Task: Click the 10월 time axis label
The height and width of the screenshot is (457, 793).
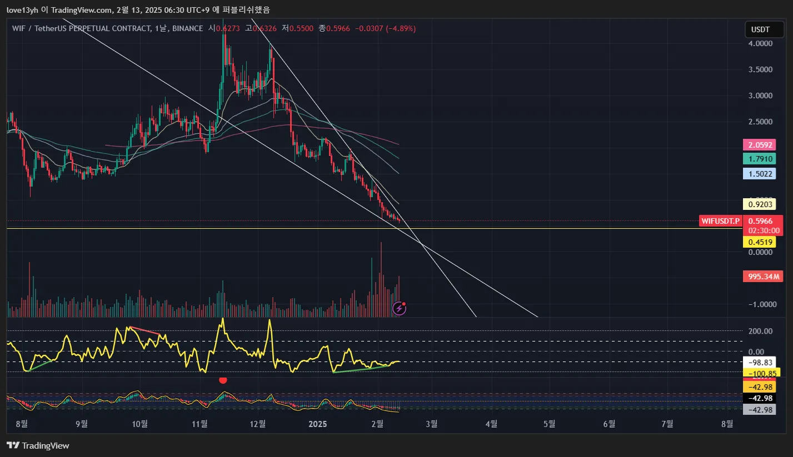Action: [140, 424]
